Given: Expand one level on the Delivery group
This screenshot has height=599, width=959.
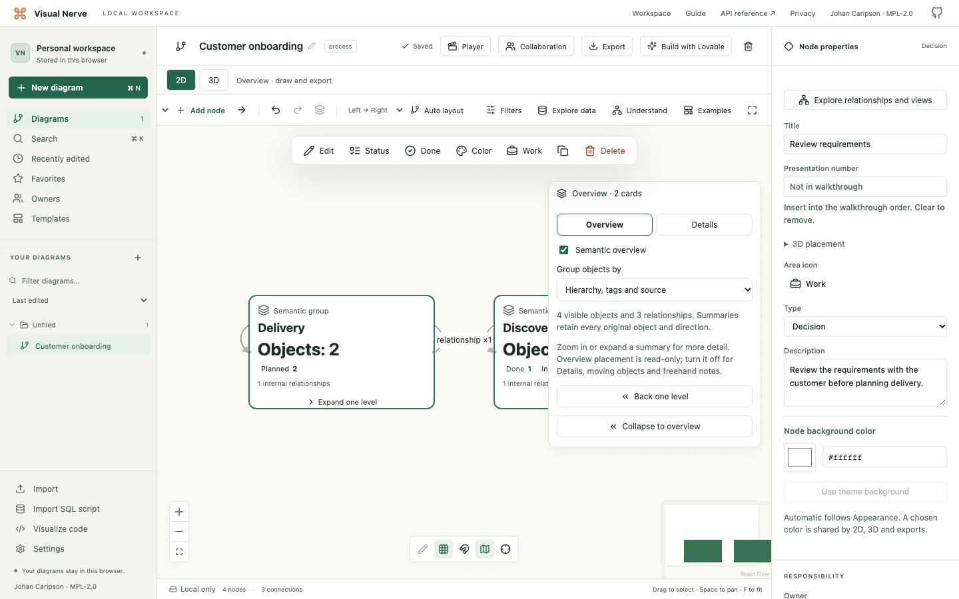Looking at the screenshot, I should 342,402.
